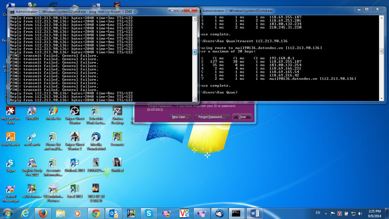Open Foxit Reader desktop icon
This screenshot has height=219, width=389.
(x=11, y=139)
